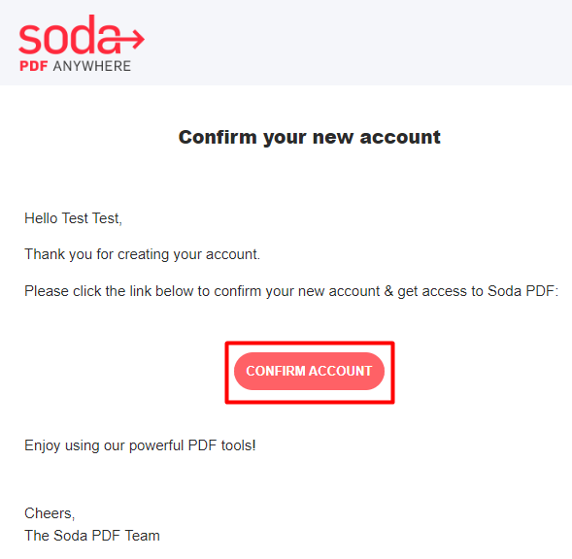Click the word "account" in the bold heading
Image resolution: width=572 pixels, height=559 pixels.
tap(400, 137)
